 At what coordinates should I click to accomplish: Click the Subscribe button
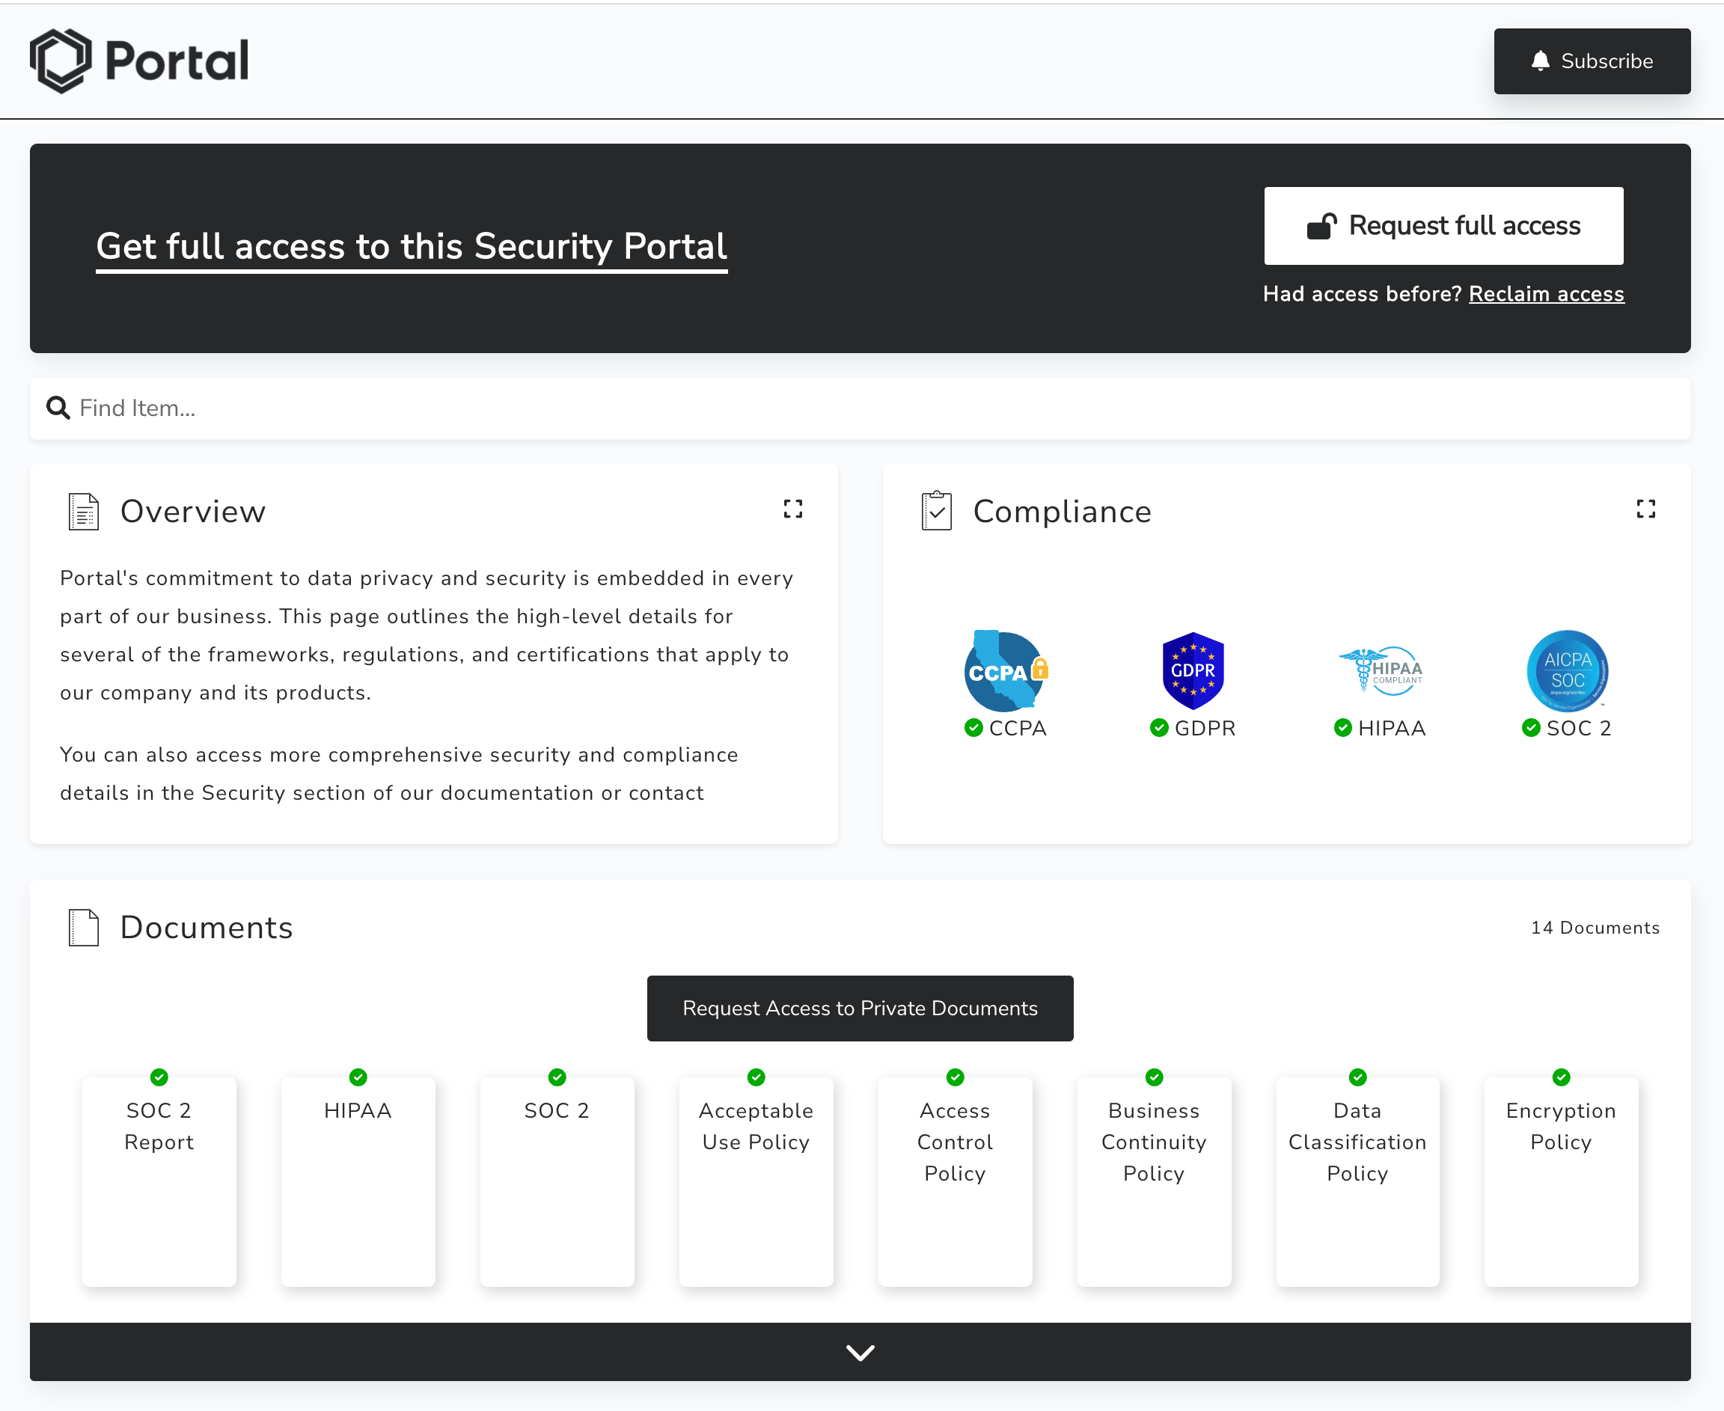click(x=1592, y=61)
